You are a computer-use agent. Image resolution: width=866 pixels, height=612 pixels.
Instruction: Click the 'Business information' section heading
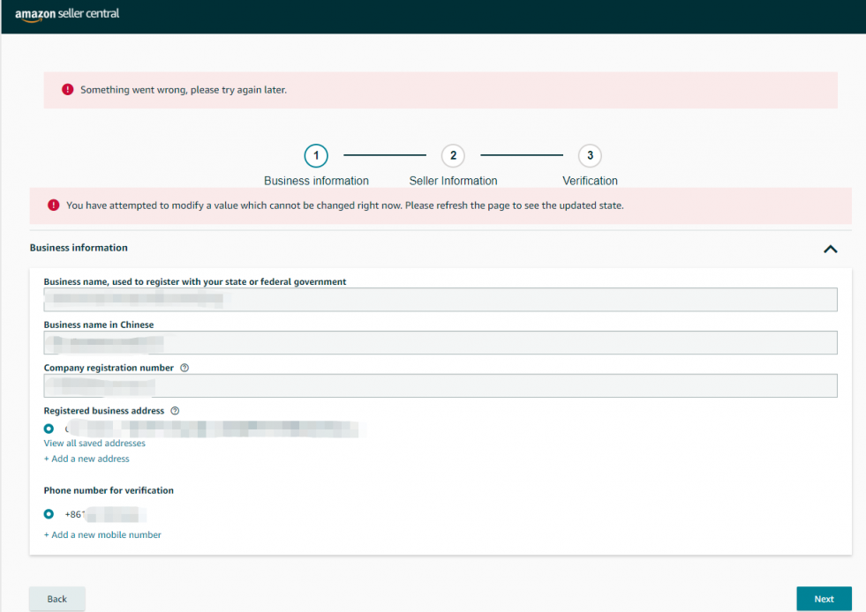tap(79, 248)
